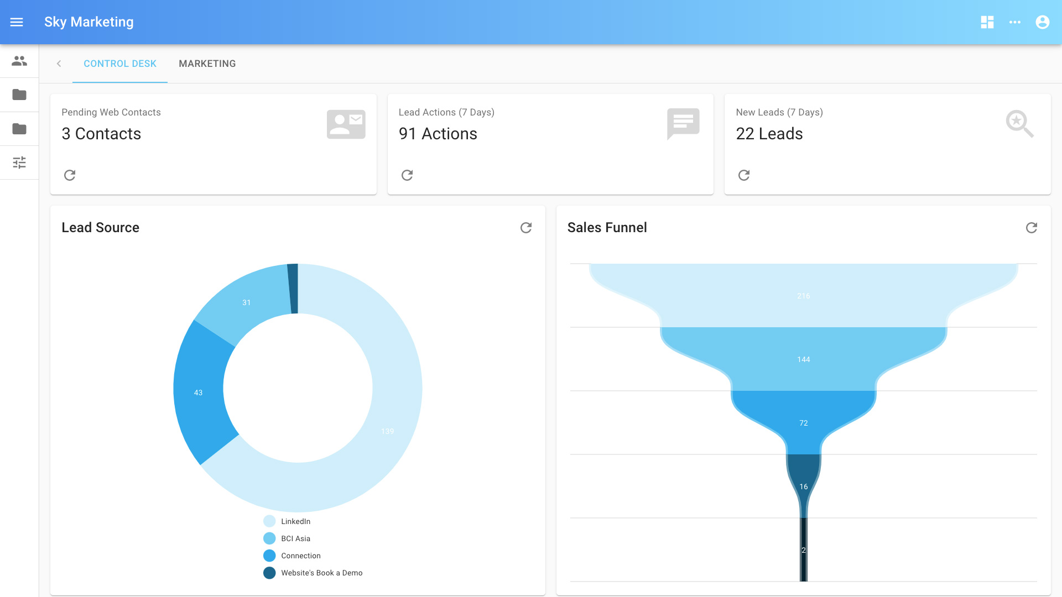The width and height of the screenshot is (1062, 597).
Task: Open the user profile avatar icon
Action: 1042,22
